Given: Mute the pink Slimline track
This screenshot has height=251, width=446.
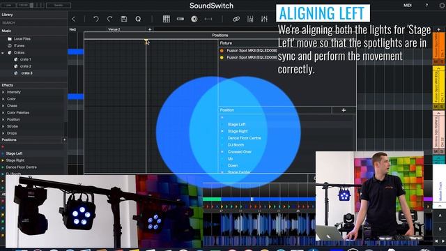Looking at the screenshot, I should (x=436, y=152).
